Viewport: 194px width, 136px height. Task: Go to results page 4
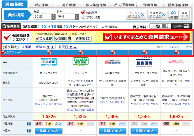coord(178,47)
